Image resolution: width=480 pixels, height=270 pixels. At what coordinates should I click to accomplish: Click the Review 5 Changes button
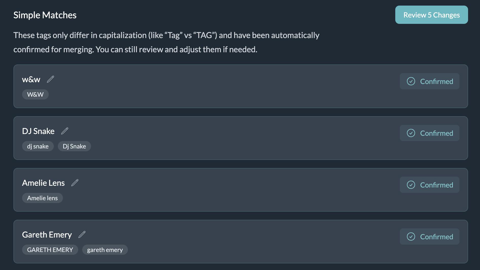tap(431, 15)
